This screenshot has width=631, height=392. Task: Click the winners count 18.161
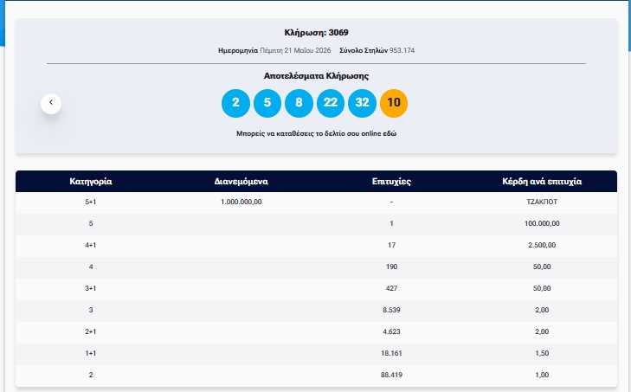[x=391, y=353]
